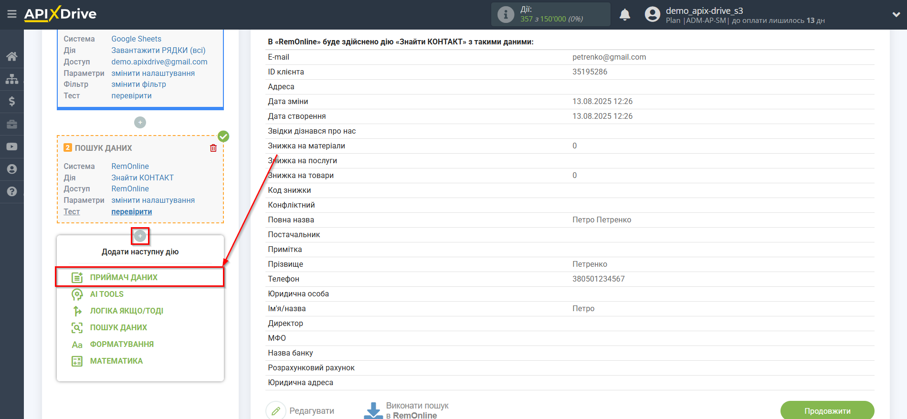This screenshot has height=419, width=907.
Task: Click client ID value 35195286
Action: (x=590, y=72)
